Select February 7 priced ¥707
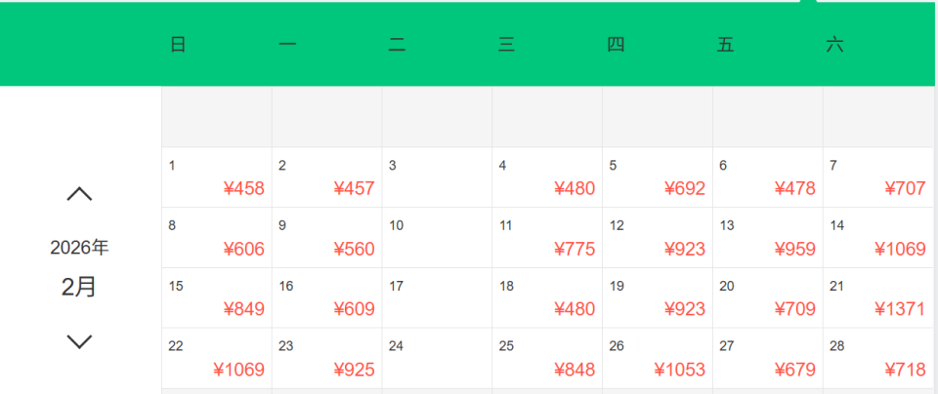The image size is (938, 394). [878, 177]
